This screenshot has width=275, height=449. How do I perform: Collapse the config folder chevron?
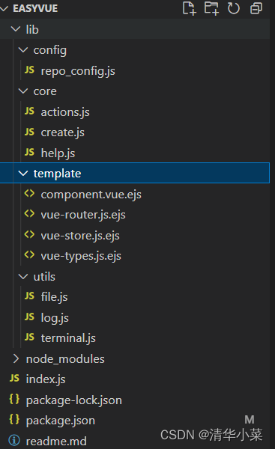(23, 50)
